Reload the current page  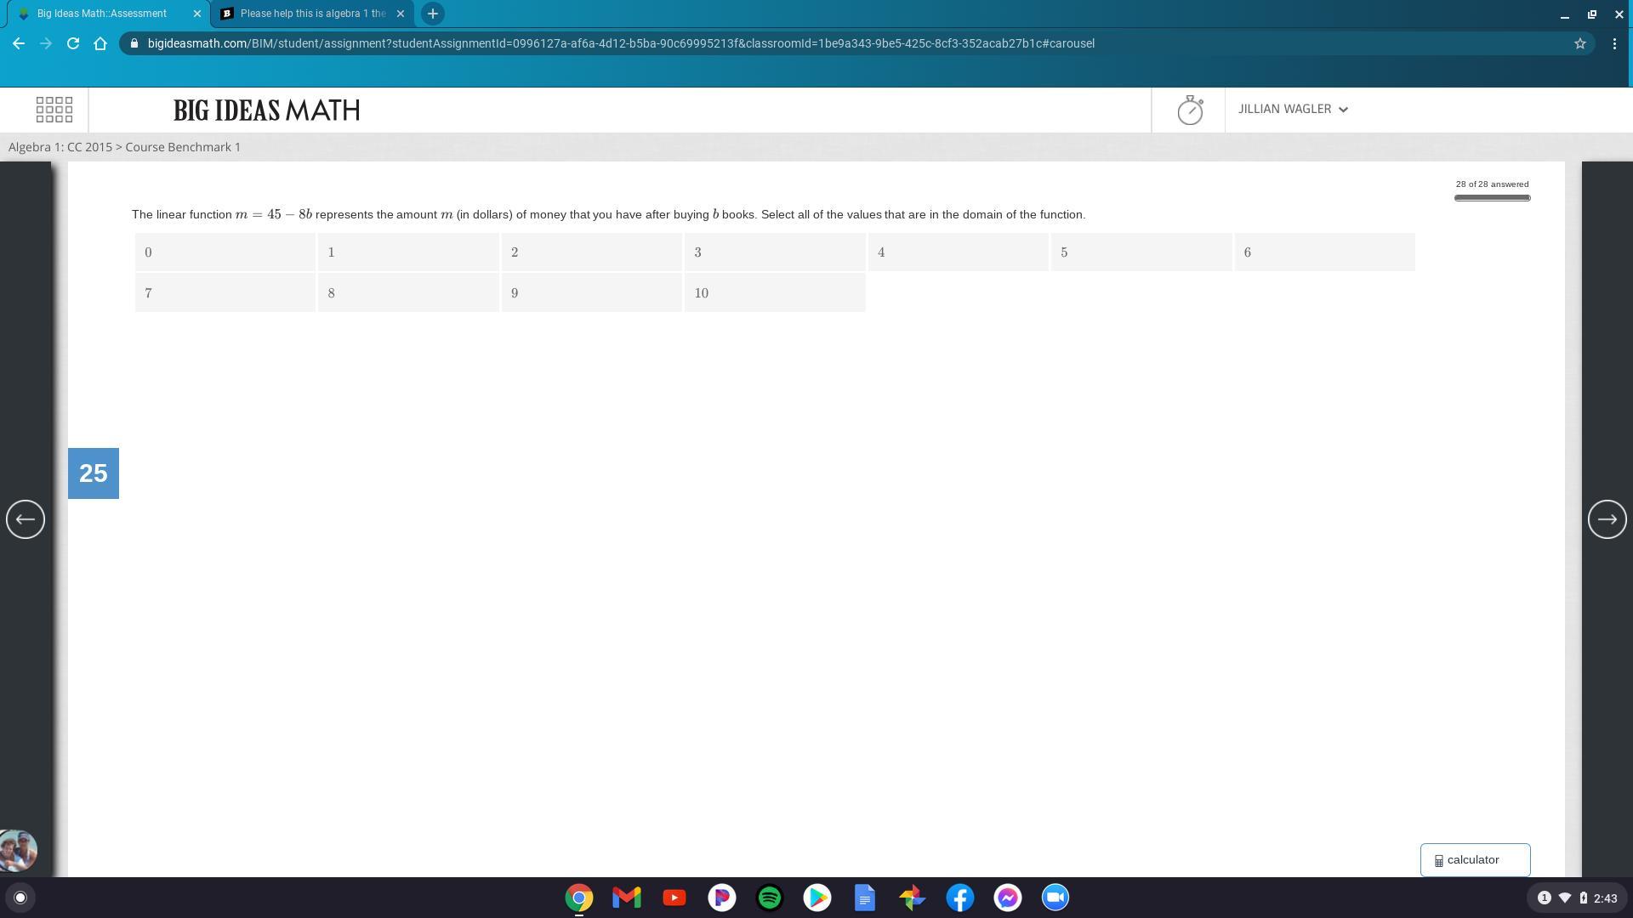coord(73,43)
